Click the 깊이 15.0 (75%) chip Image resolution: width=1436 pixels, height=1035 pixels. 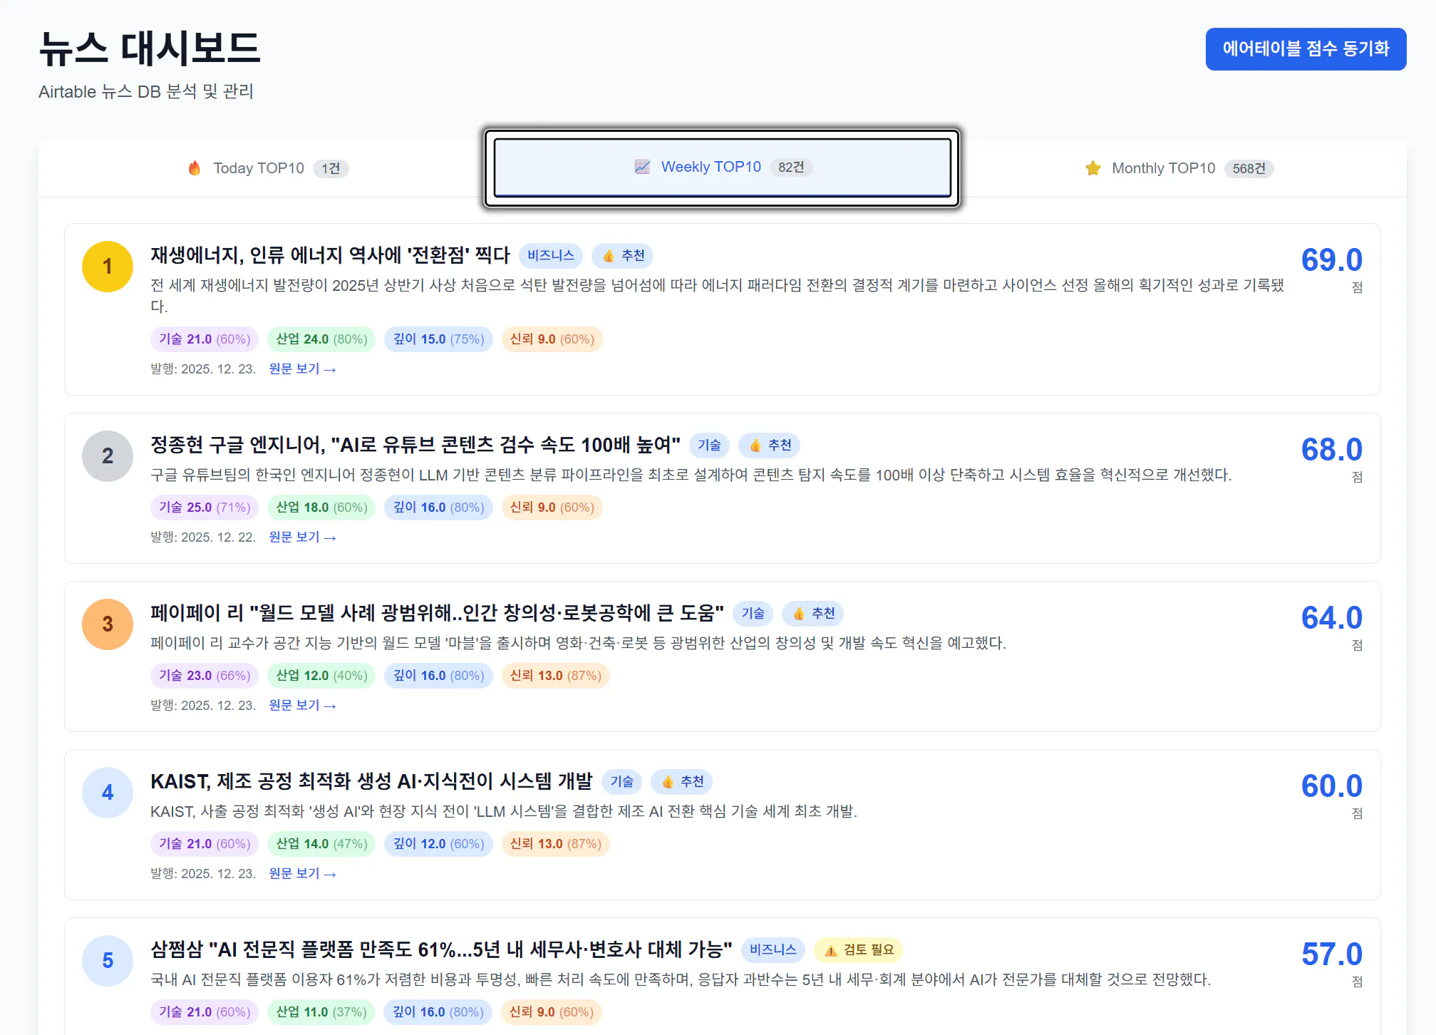click(x=438, y=339)
